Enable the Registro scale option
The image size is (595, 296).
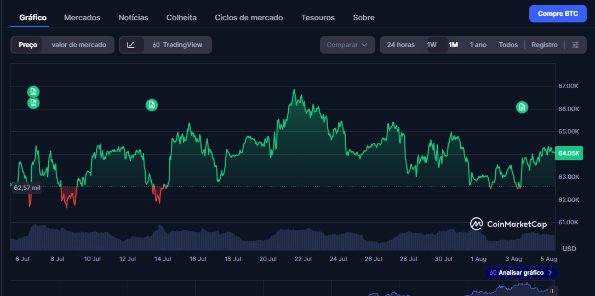point(544,45)
